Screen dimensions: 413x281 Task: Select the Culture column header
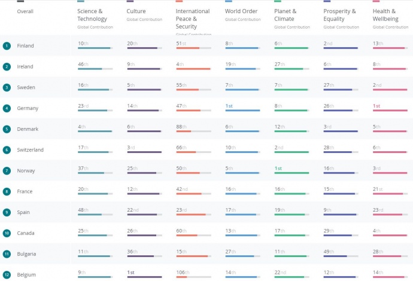[136, 11]
